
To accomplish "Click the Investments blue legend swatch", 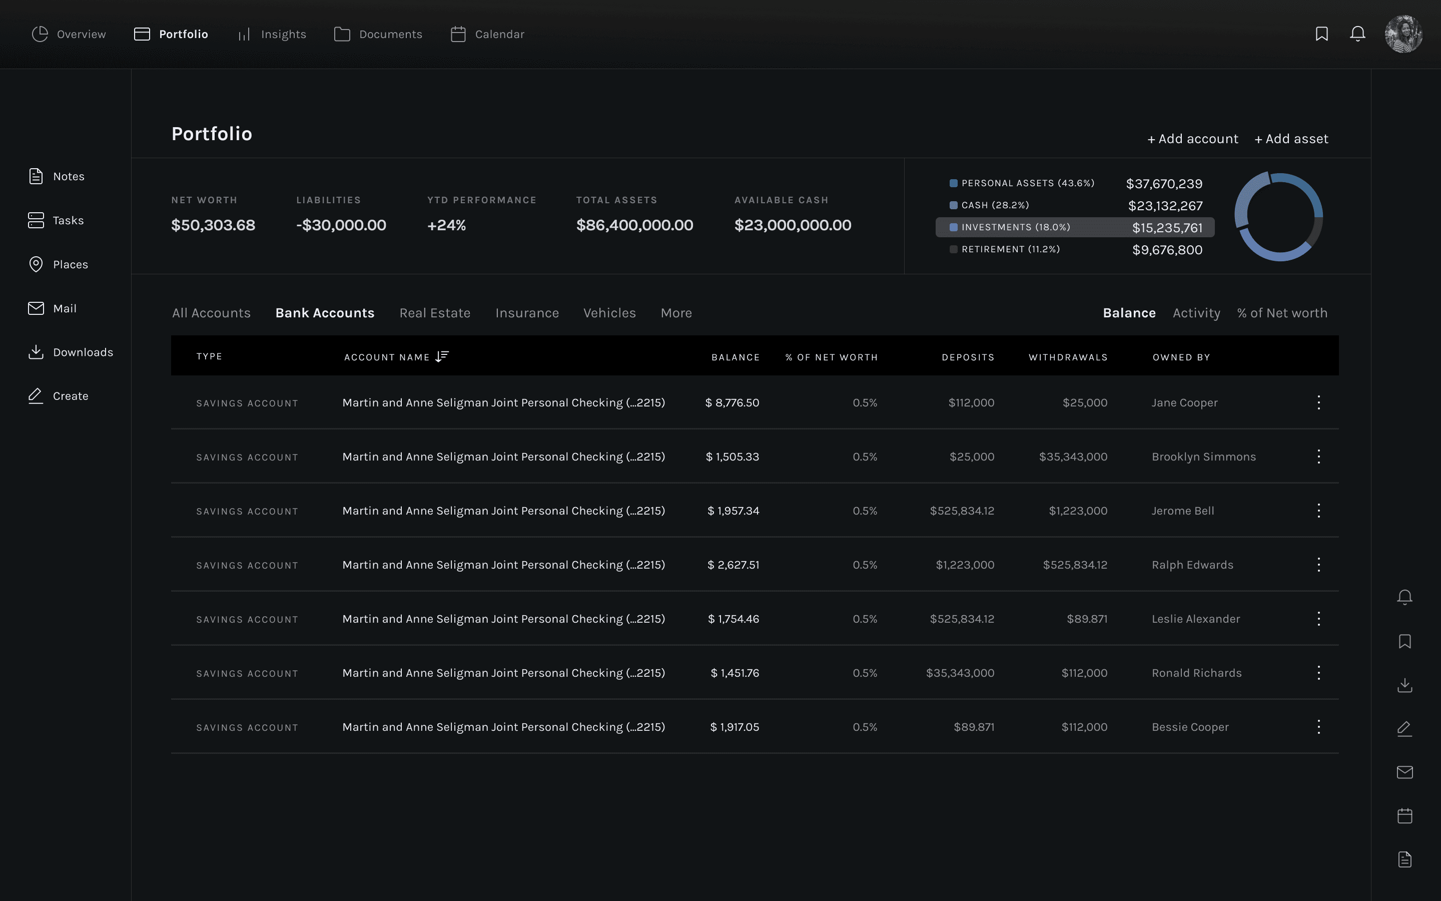I will point(953,227).
